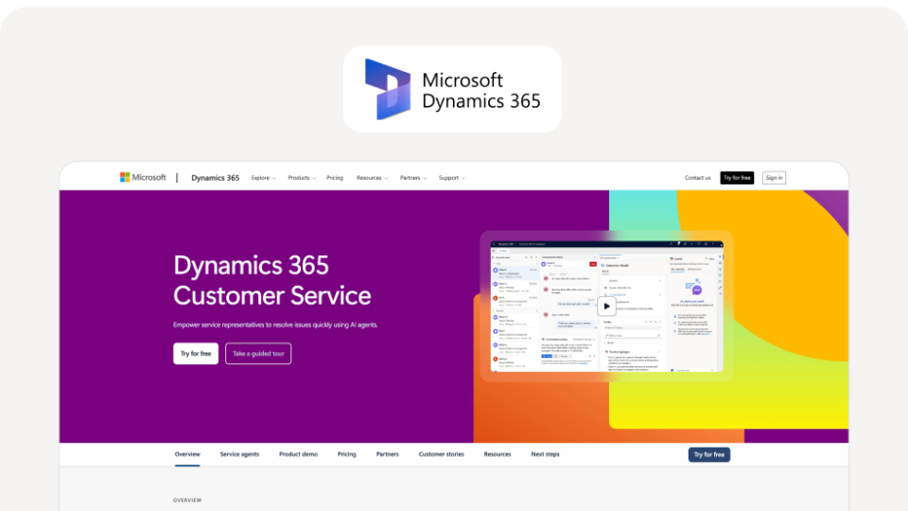The width and height of the screenshot is (908, 511).
Task: Open the Dynamics 365 home link
Action: tap(215, 178)
